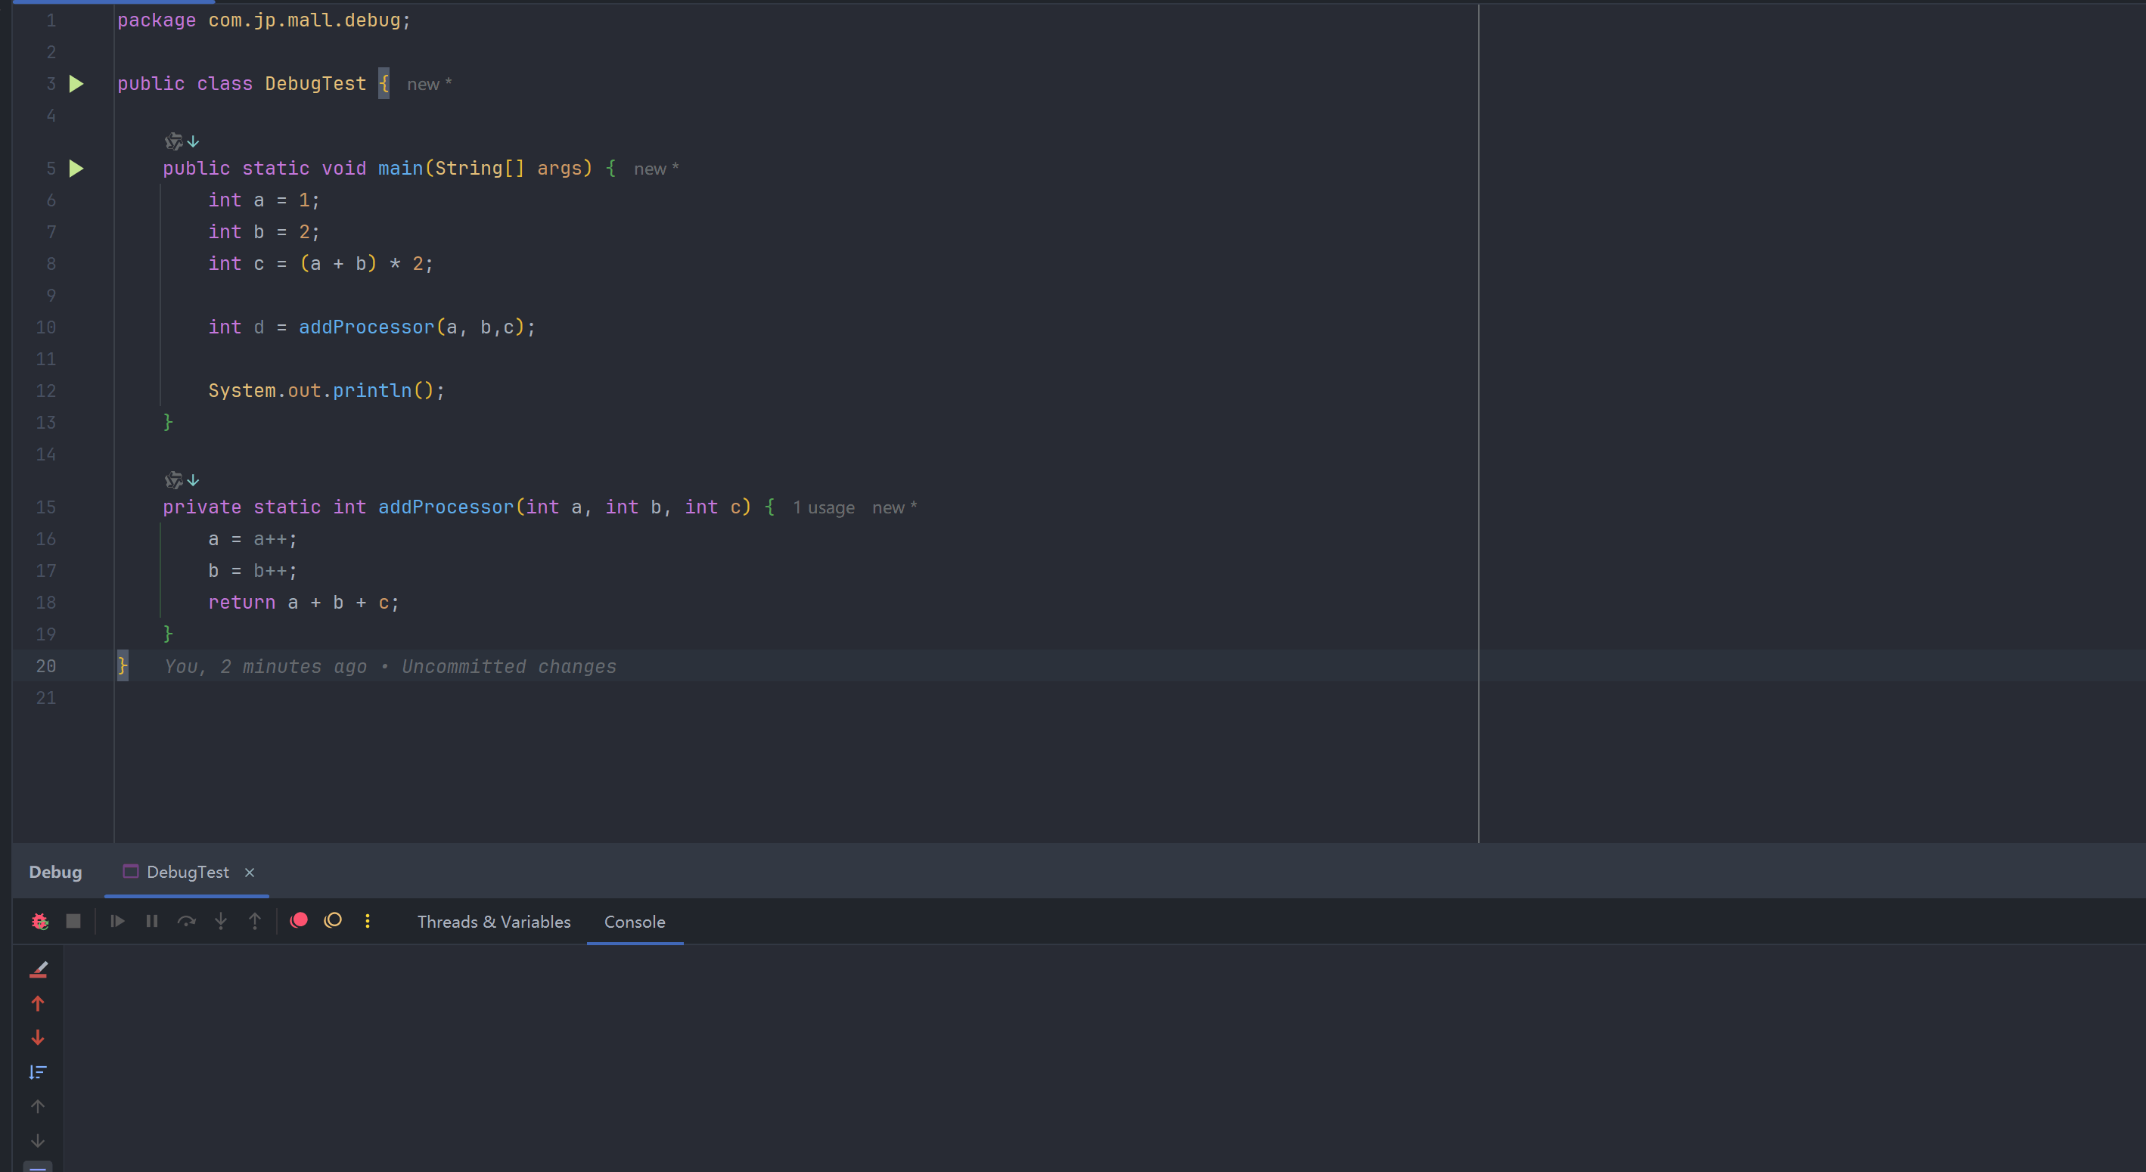Click the red up arrow in console sidebar
The width and height of the screenshot is (2146, 1172).
point(39,1003)
